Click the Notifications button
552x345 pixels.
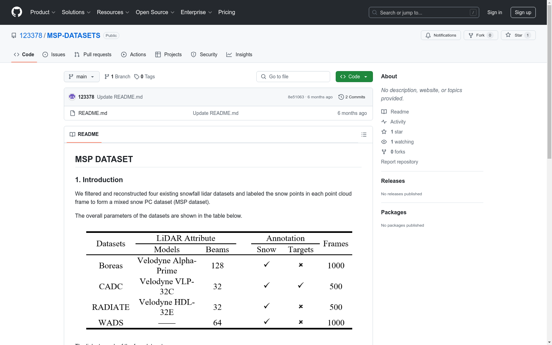tap(441, 35)
